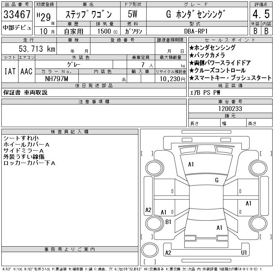Select the A1 scratch mark on hood
274x274 pixels.
[191, 164]
